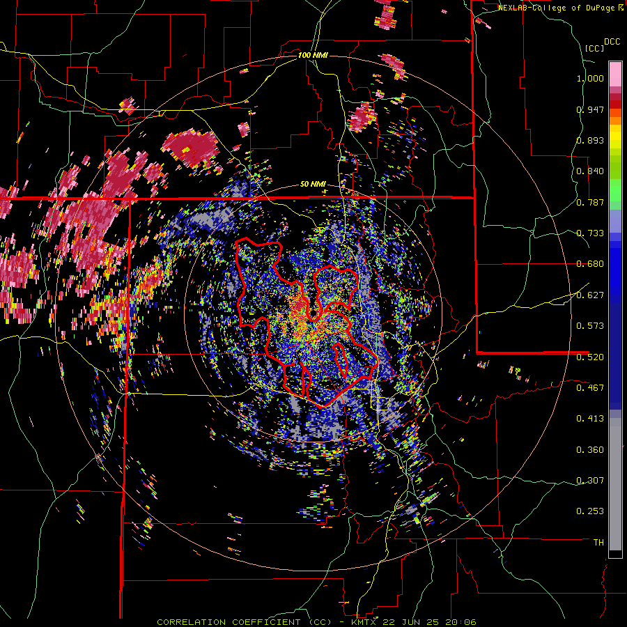The image size is (627, 627).
Task: Click the 50 NMI range ring label
Action: click(313, 185)
